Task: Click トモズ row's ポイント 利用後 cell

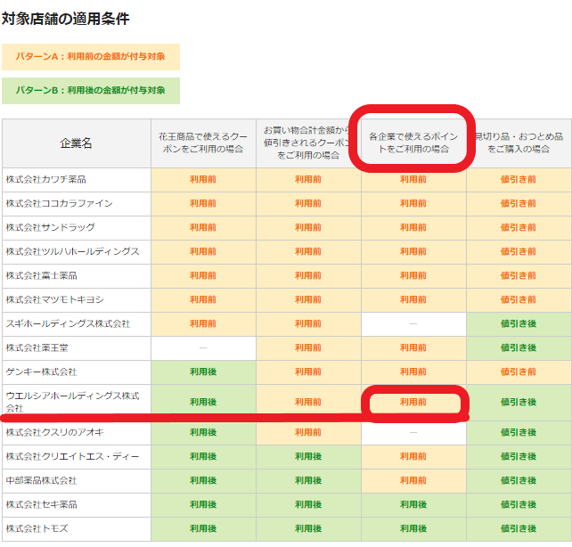Action: point(413,529)
